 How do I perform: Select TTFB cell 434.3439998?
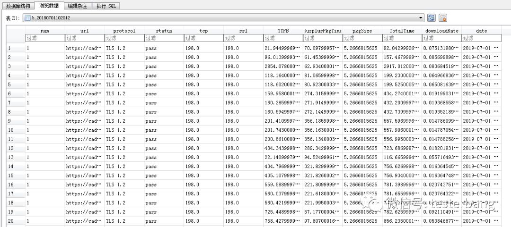(283, 148)
